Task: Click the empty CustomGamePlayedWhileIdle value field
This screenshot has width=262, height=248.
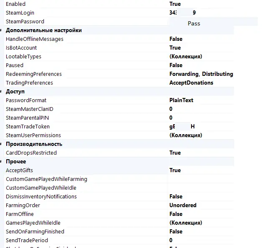Action: coord(201,188)
